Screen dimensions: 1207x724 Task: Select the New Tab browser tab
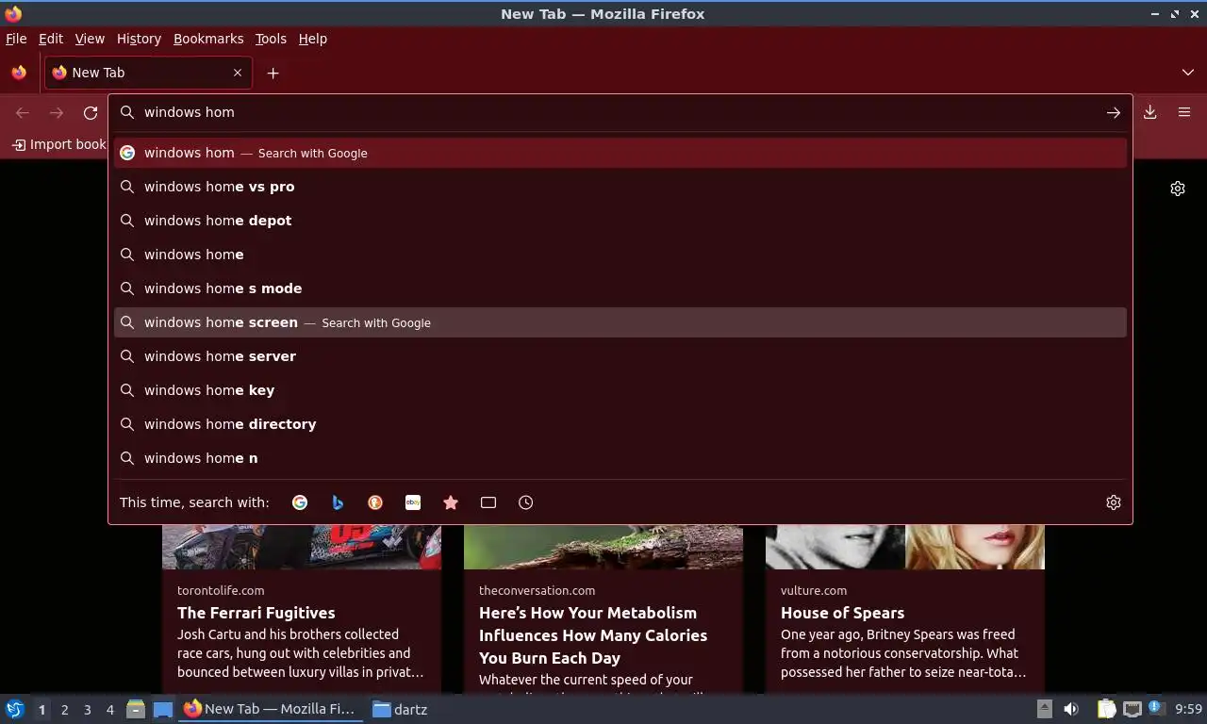[148, 73]
